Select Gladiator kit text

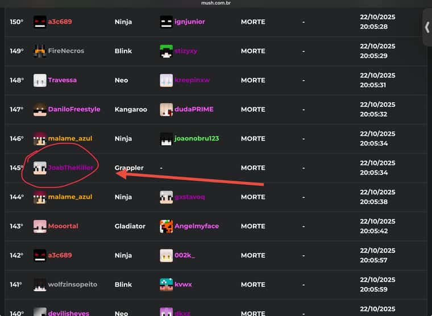130,226
